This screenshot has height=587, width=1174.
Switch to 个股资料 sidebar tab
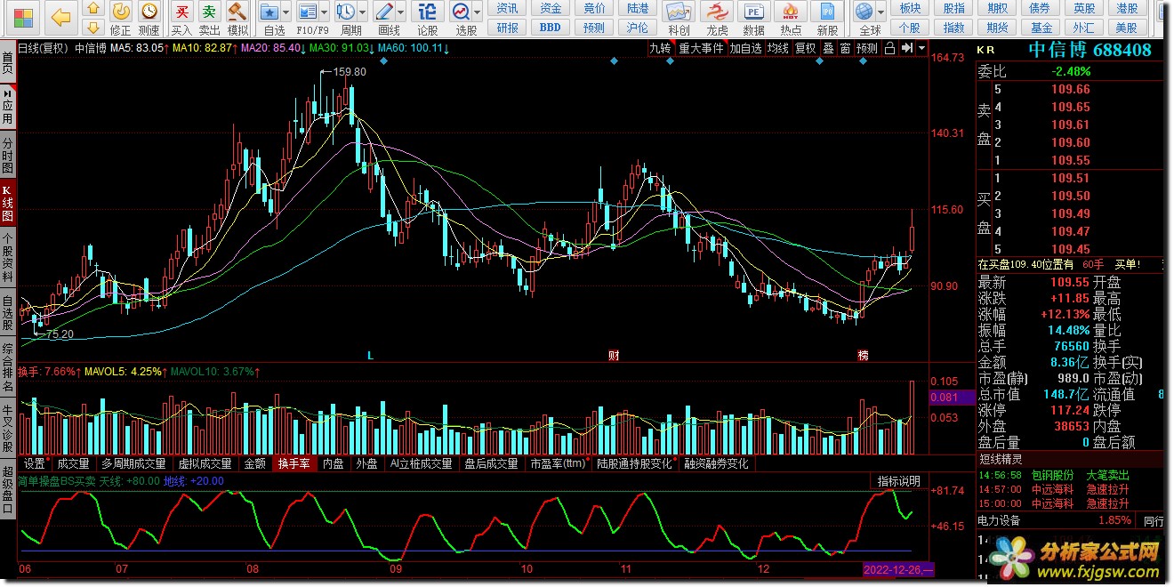7,257
